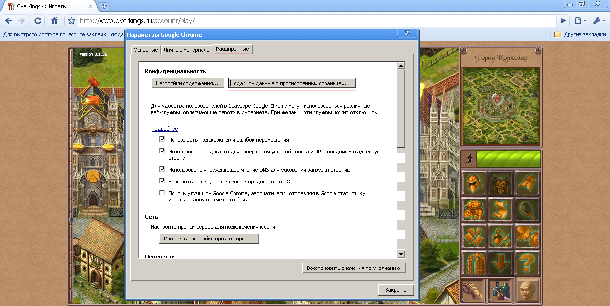Click the scrollbar down arrow in options
The width and height of the screenshot is (610, 306).
(x=401, y=254)
